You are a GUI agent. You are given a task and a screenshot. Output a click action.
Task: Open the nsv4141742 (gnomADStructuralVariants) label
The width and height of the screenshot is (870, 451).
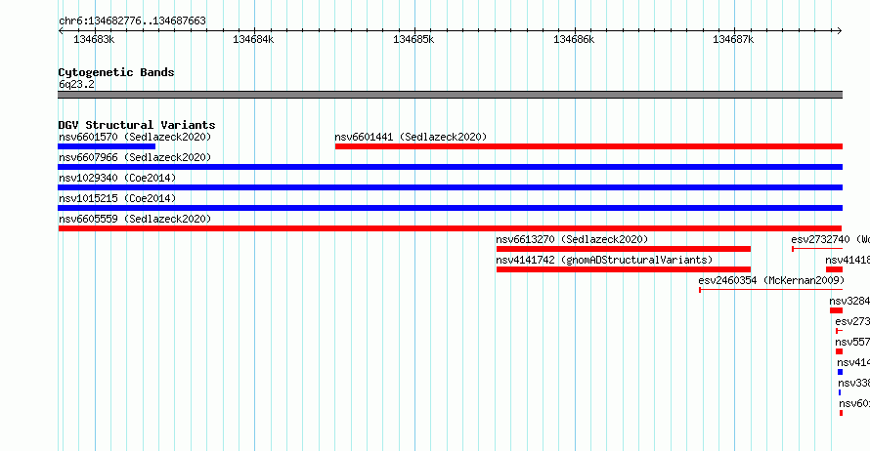(604, 260)
